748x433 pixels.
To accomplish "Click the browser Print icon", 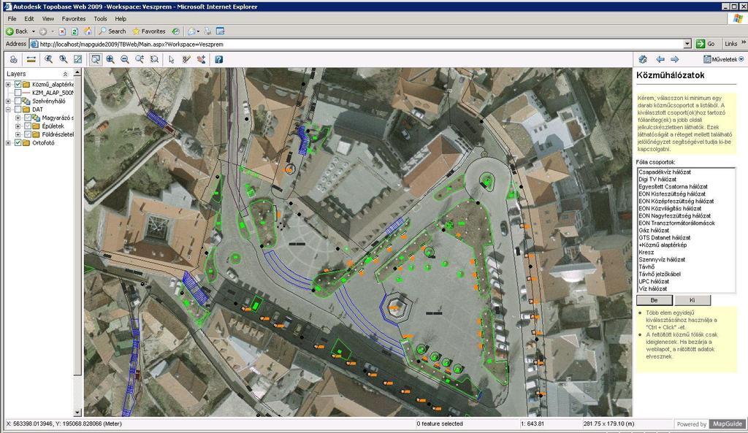I will click(x=207, y=31).
